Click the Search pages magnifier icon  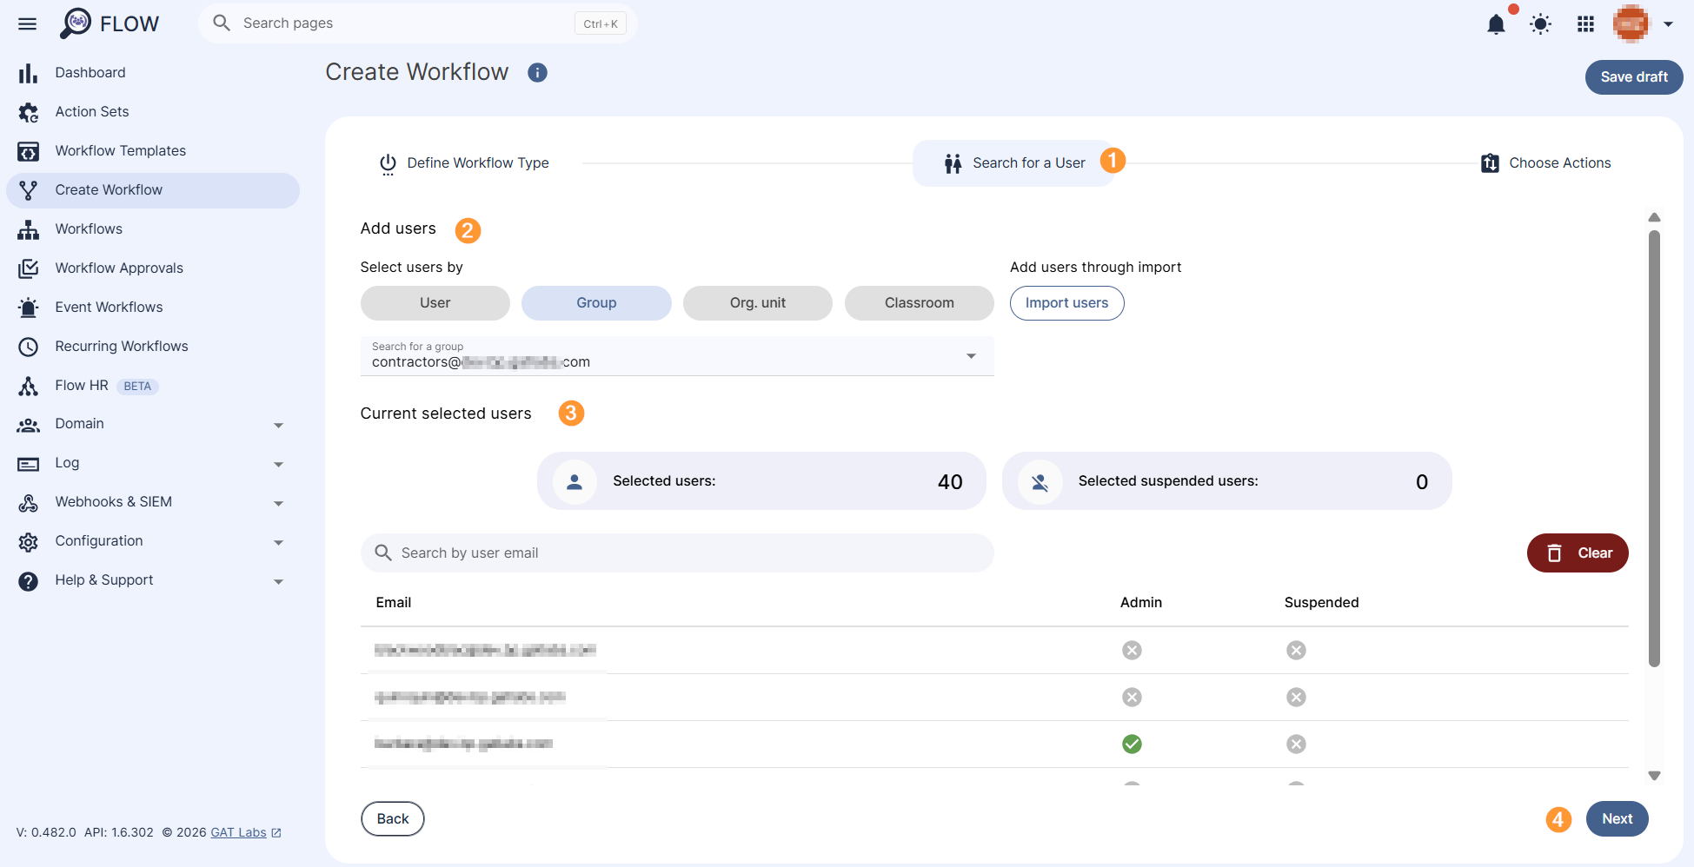(222, 23)
